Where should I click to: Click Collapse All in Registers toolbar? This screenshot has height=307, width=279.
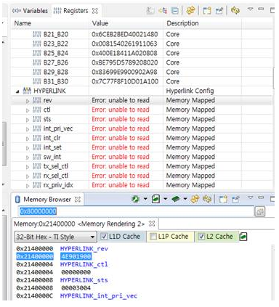tap(174, 11)
